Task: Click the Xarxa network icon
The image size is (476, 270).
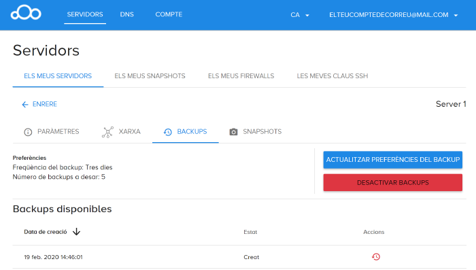Action: (x=107, y=132)
